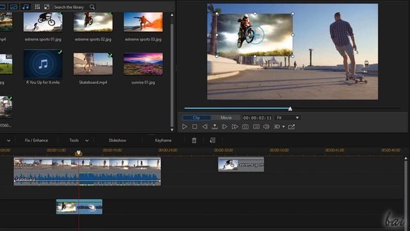Open the 3D options dropdown arrow
410x231 pixels.
click(x=283, y=127)
